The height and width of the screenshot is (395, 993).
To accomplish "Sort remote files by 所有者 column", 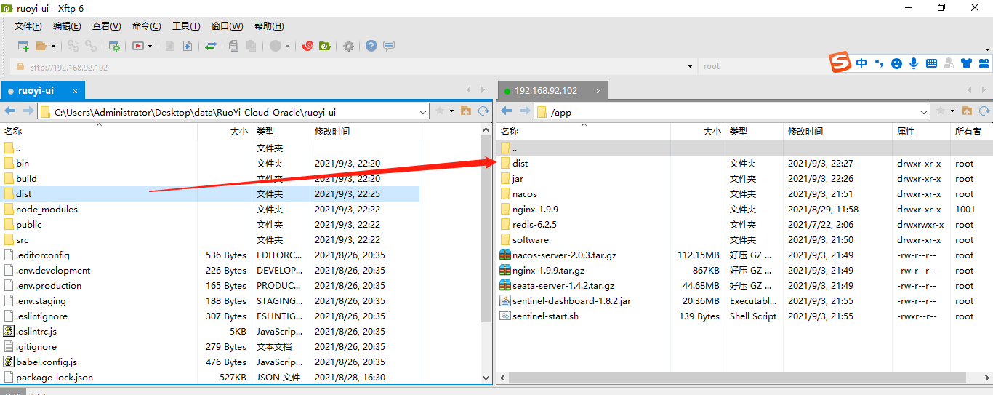I will (968, 132).
